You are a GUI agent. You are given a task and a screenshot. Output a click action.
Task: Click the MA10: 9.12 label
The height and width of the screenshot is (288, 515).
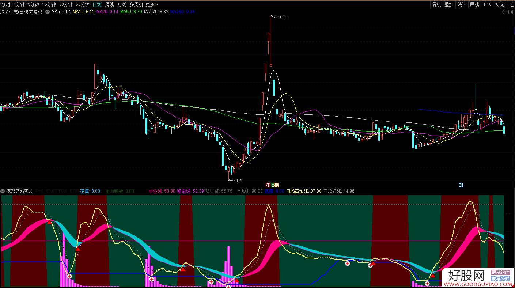pyautogui.click(x=84, y=12)
